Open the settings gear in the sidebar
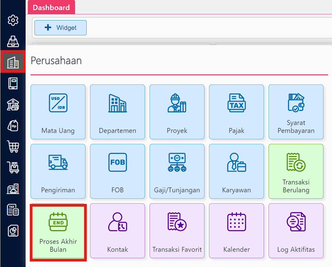Viewport: 332px width, 267px height. click(13, 20)
